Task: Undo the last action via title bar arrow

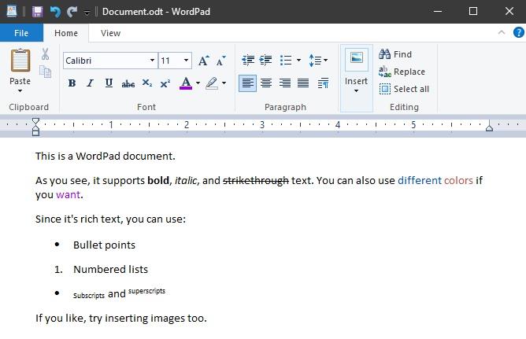Action: coord(55,12)
